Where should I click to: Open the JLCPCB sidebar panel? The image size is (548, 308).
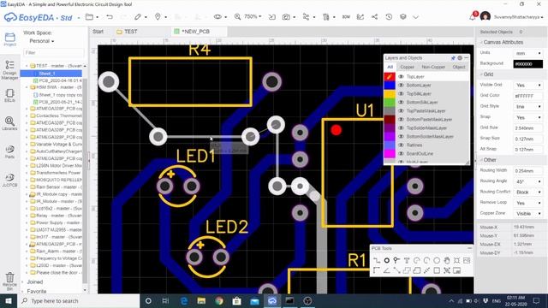click(9, 180)
